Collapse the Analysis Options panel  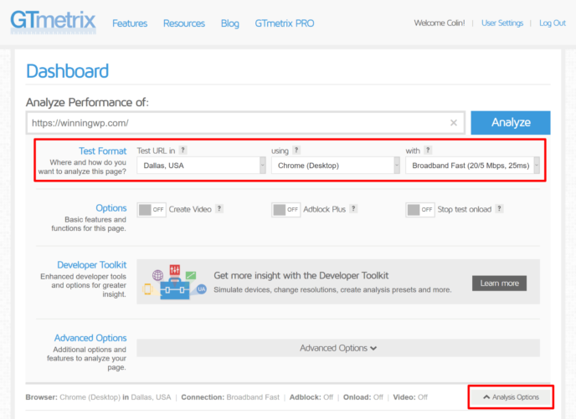(x=511, y=397)
